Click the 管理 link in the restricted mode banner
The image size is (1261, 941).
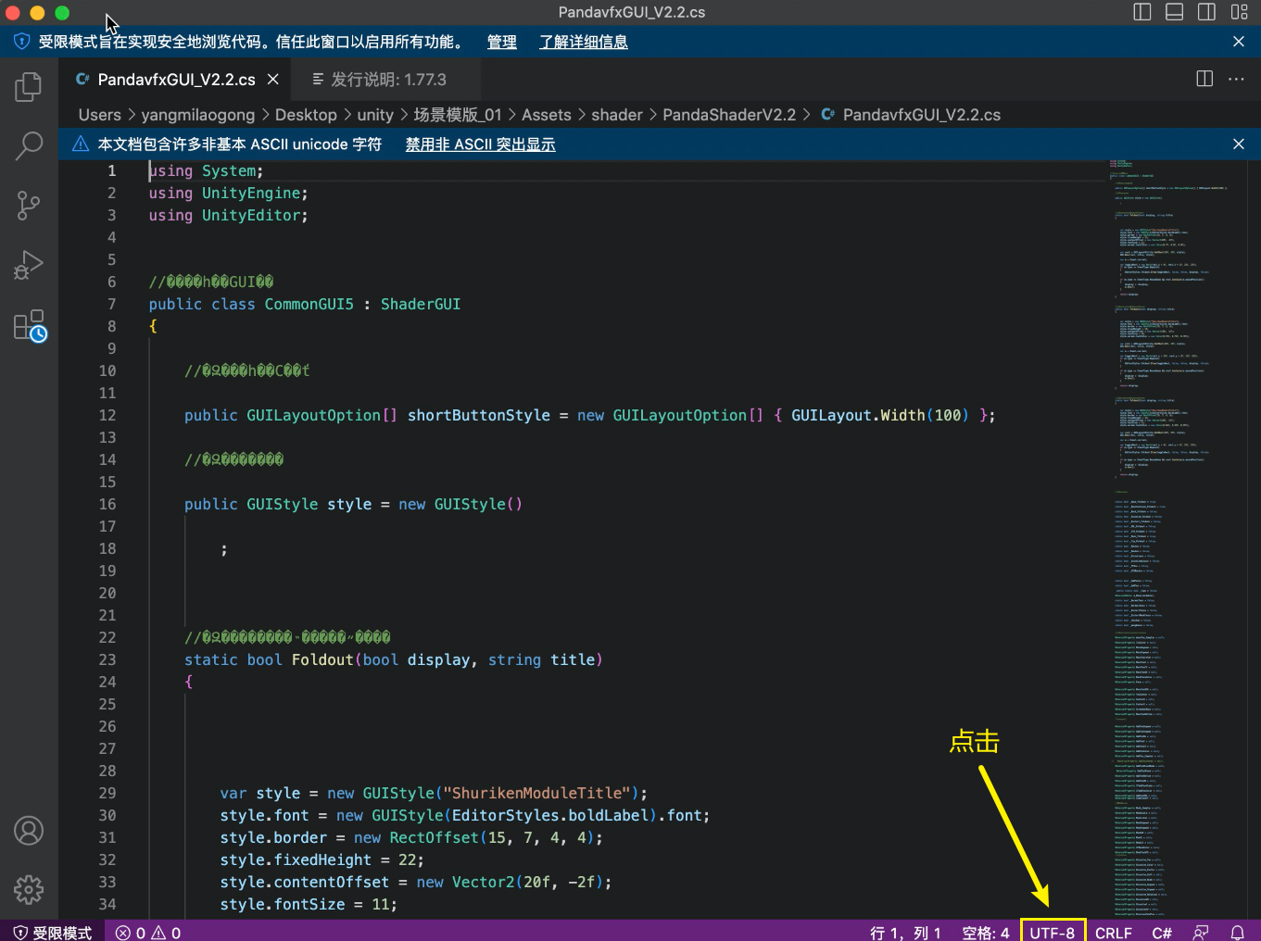pos(501,42)
